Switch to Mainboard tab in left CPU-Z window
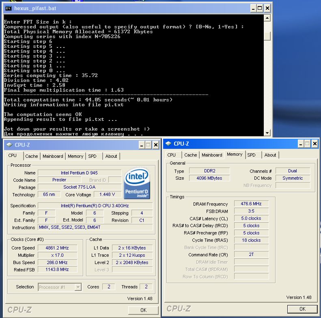The height and width of the screenshot is (318, 321). (x=53, y=156)
